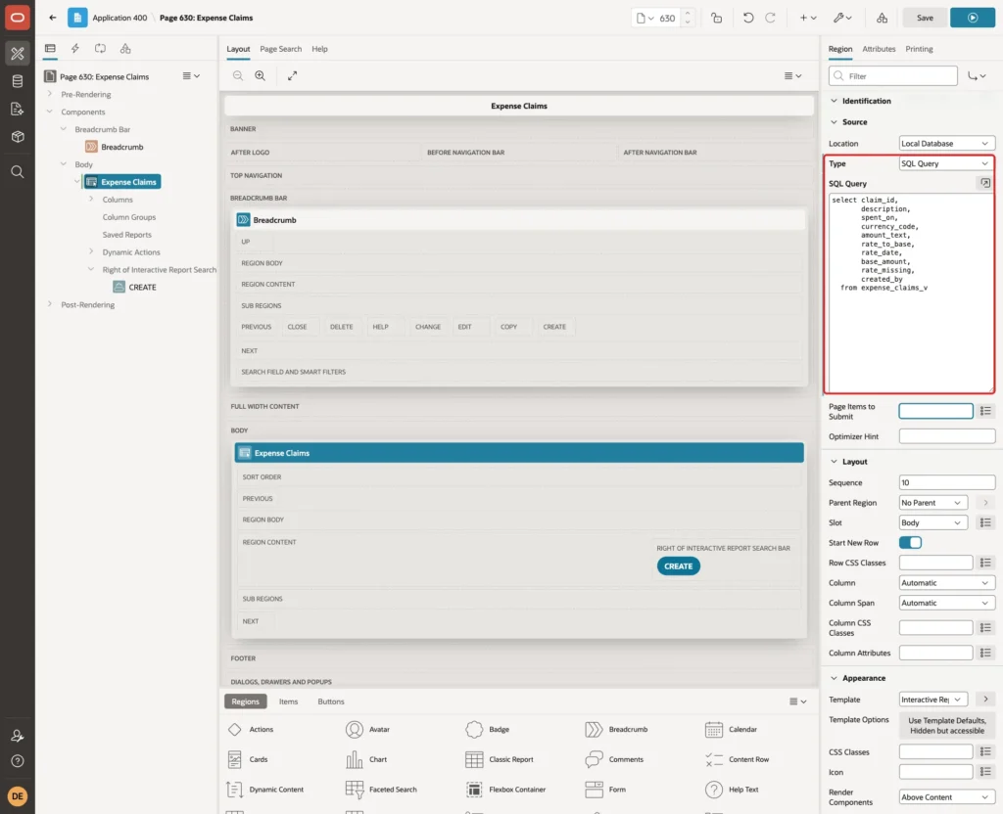Collapse the Appearance section
The width and height of the screenshot is (1003, 814).
click(834, 678)
